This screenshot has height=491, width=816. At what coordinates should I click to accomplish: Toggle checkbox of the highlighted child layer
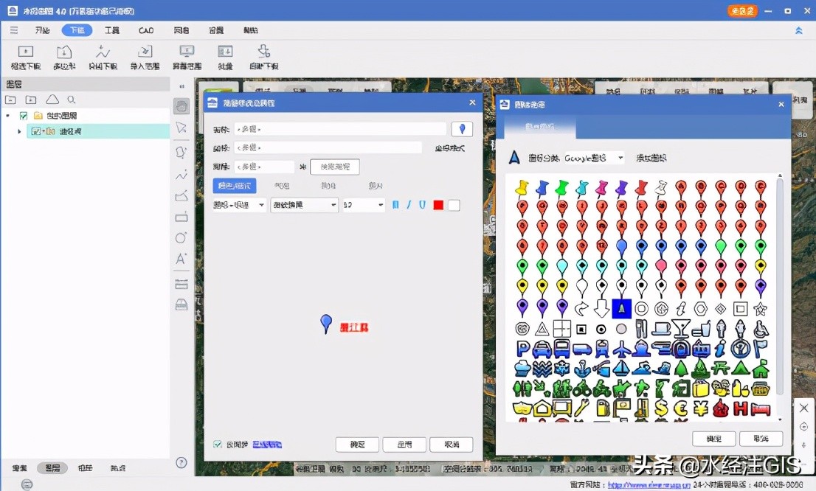36,131
